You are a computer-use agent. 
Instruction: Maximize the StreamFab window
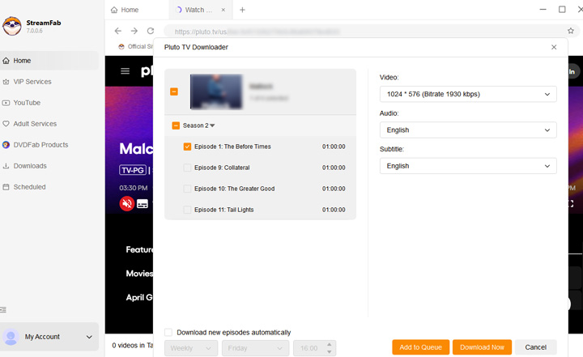562,9
